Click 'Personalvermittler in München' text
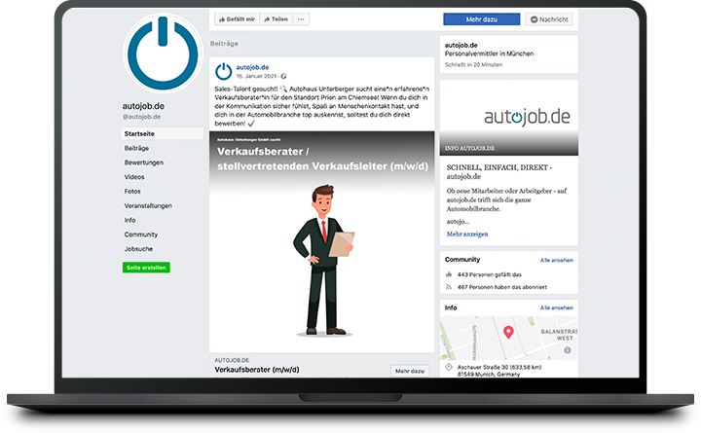Image resolution: width=701 pixels, height=433 pixels. coord(489,54)
